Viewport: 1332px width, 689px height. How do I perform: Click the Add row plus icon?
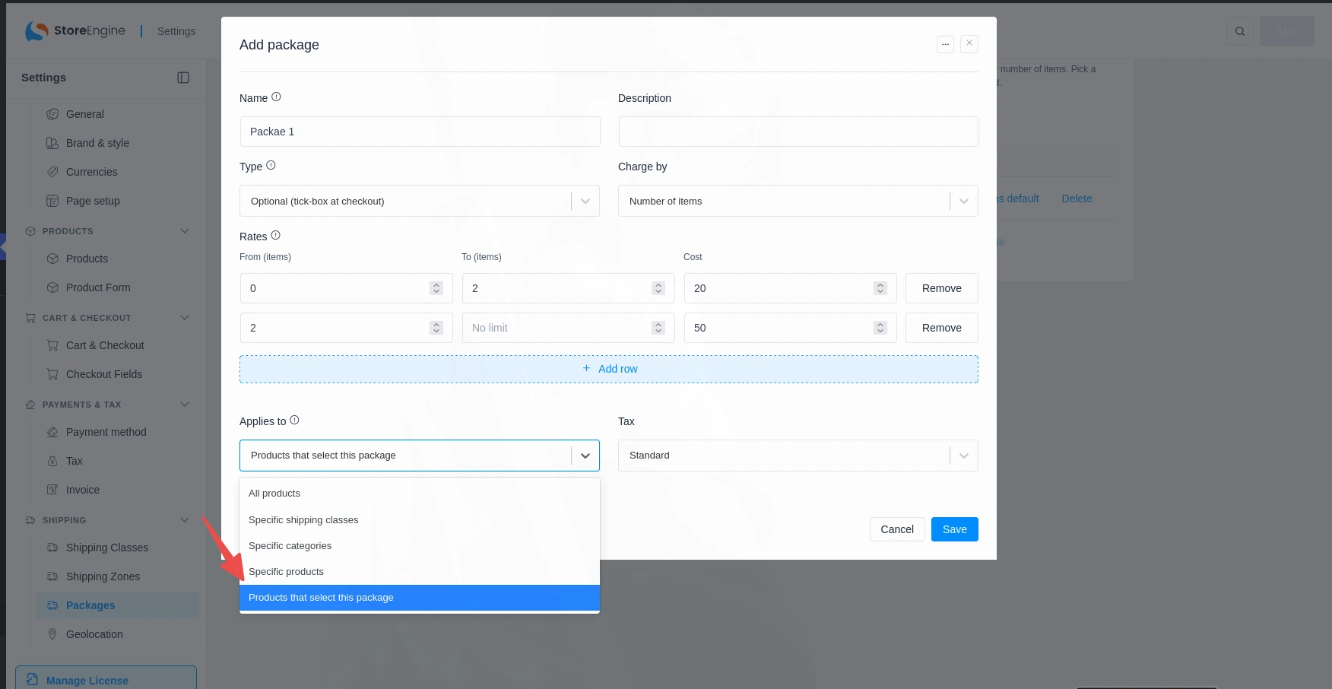coord(586,368)
